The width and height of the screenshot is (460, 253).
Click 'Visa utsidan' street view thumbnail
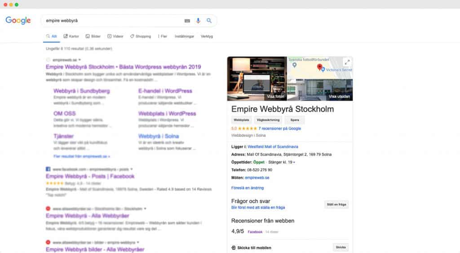(320, 90)
